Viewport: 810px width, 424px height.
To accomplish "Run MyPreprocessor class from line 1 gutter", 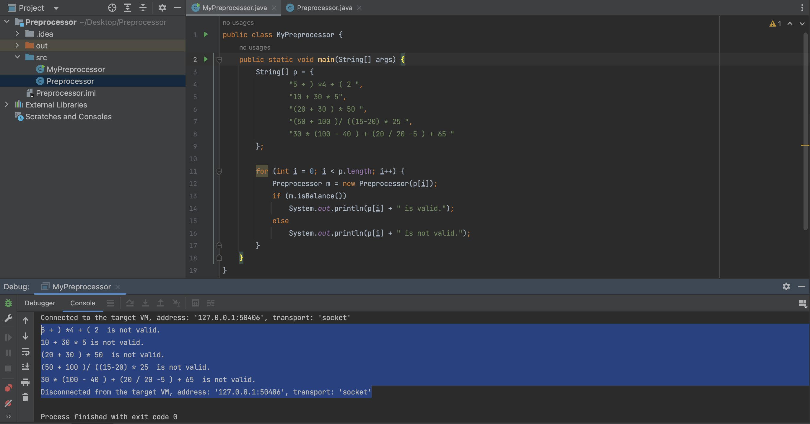I will 206,34.
